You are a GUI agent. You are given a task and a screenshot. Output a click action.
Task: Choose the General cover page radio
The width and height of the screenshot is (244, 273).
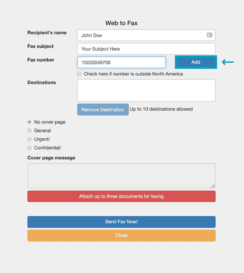pos(29,131)
